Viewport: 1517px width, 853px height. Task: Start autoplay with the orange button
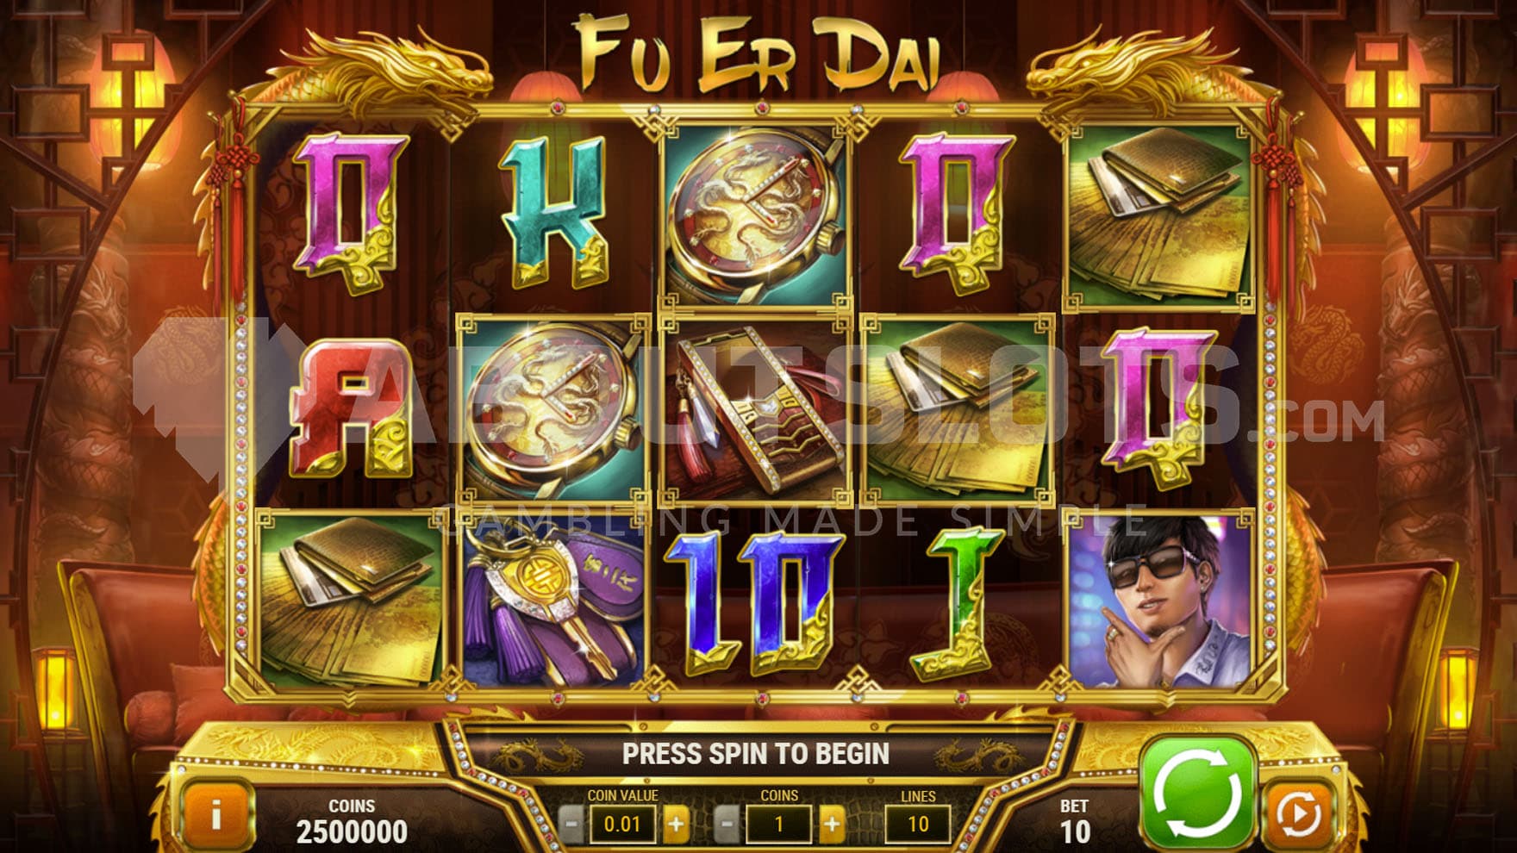click(1297, 813)
